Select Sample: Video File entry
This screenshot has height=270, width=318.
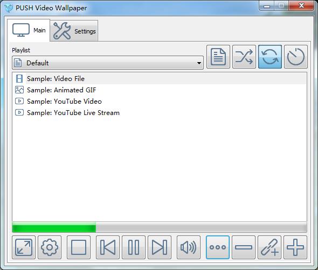pyautogui.click(x=160, y=79)
